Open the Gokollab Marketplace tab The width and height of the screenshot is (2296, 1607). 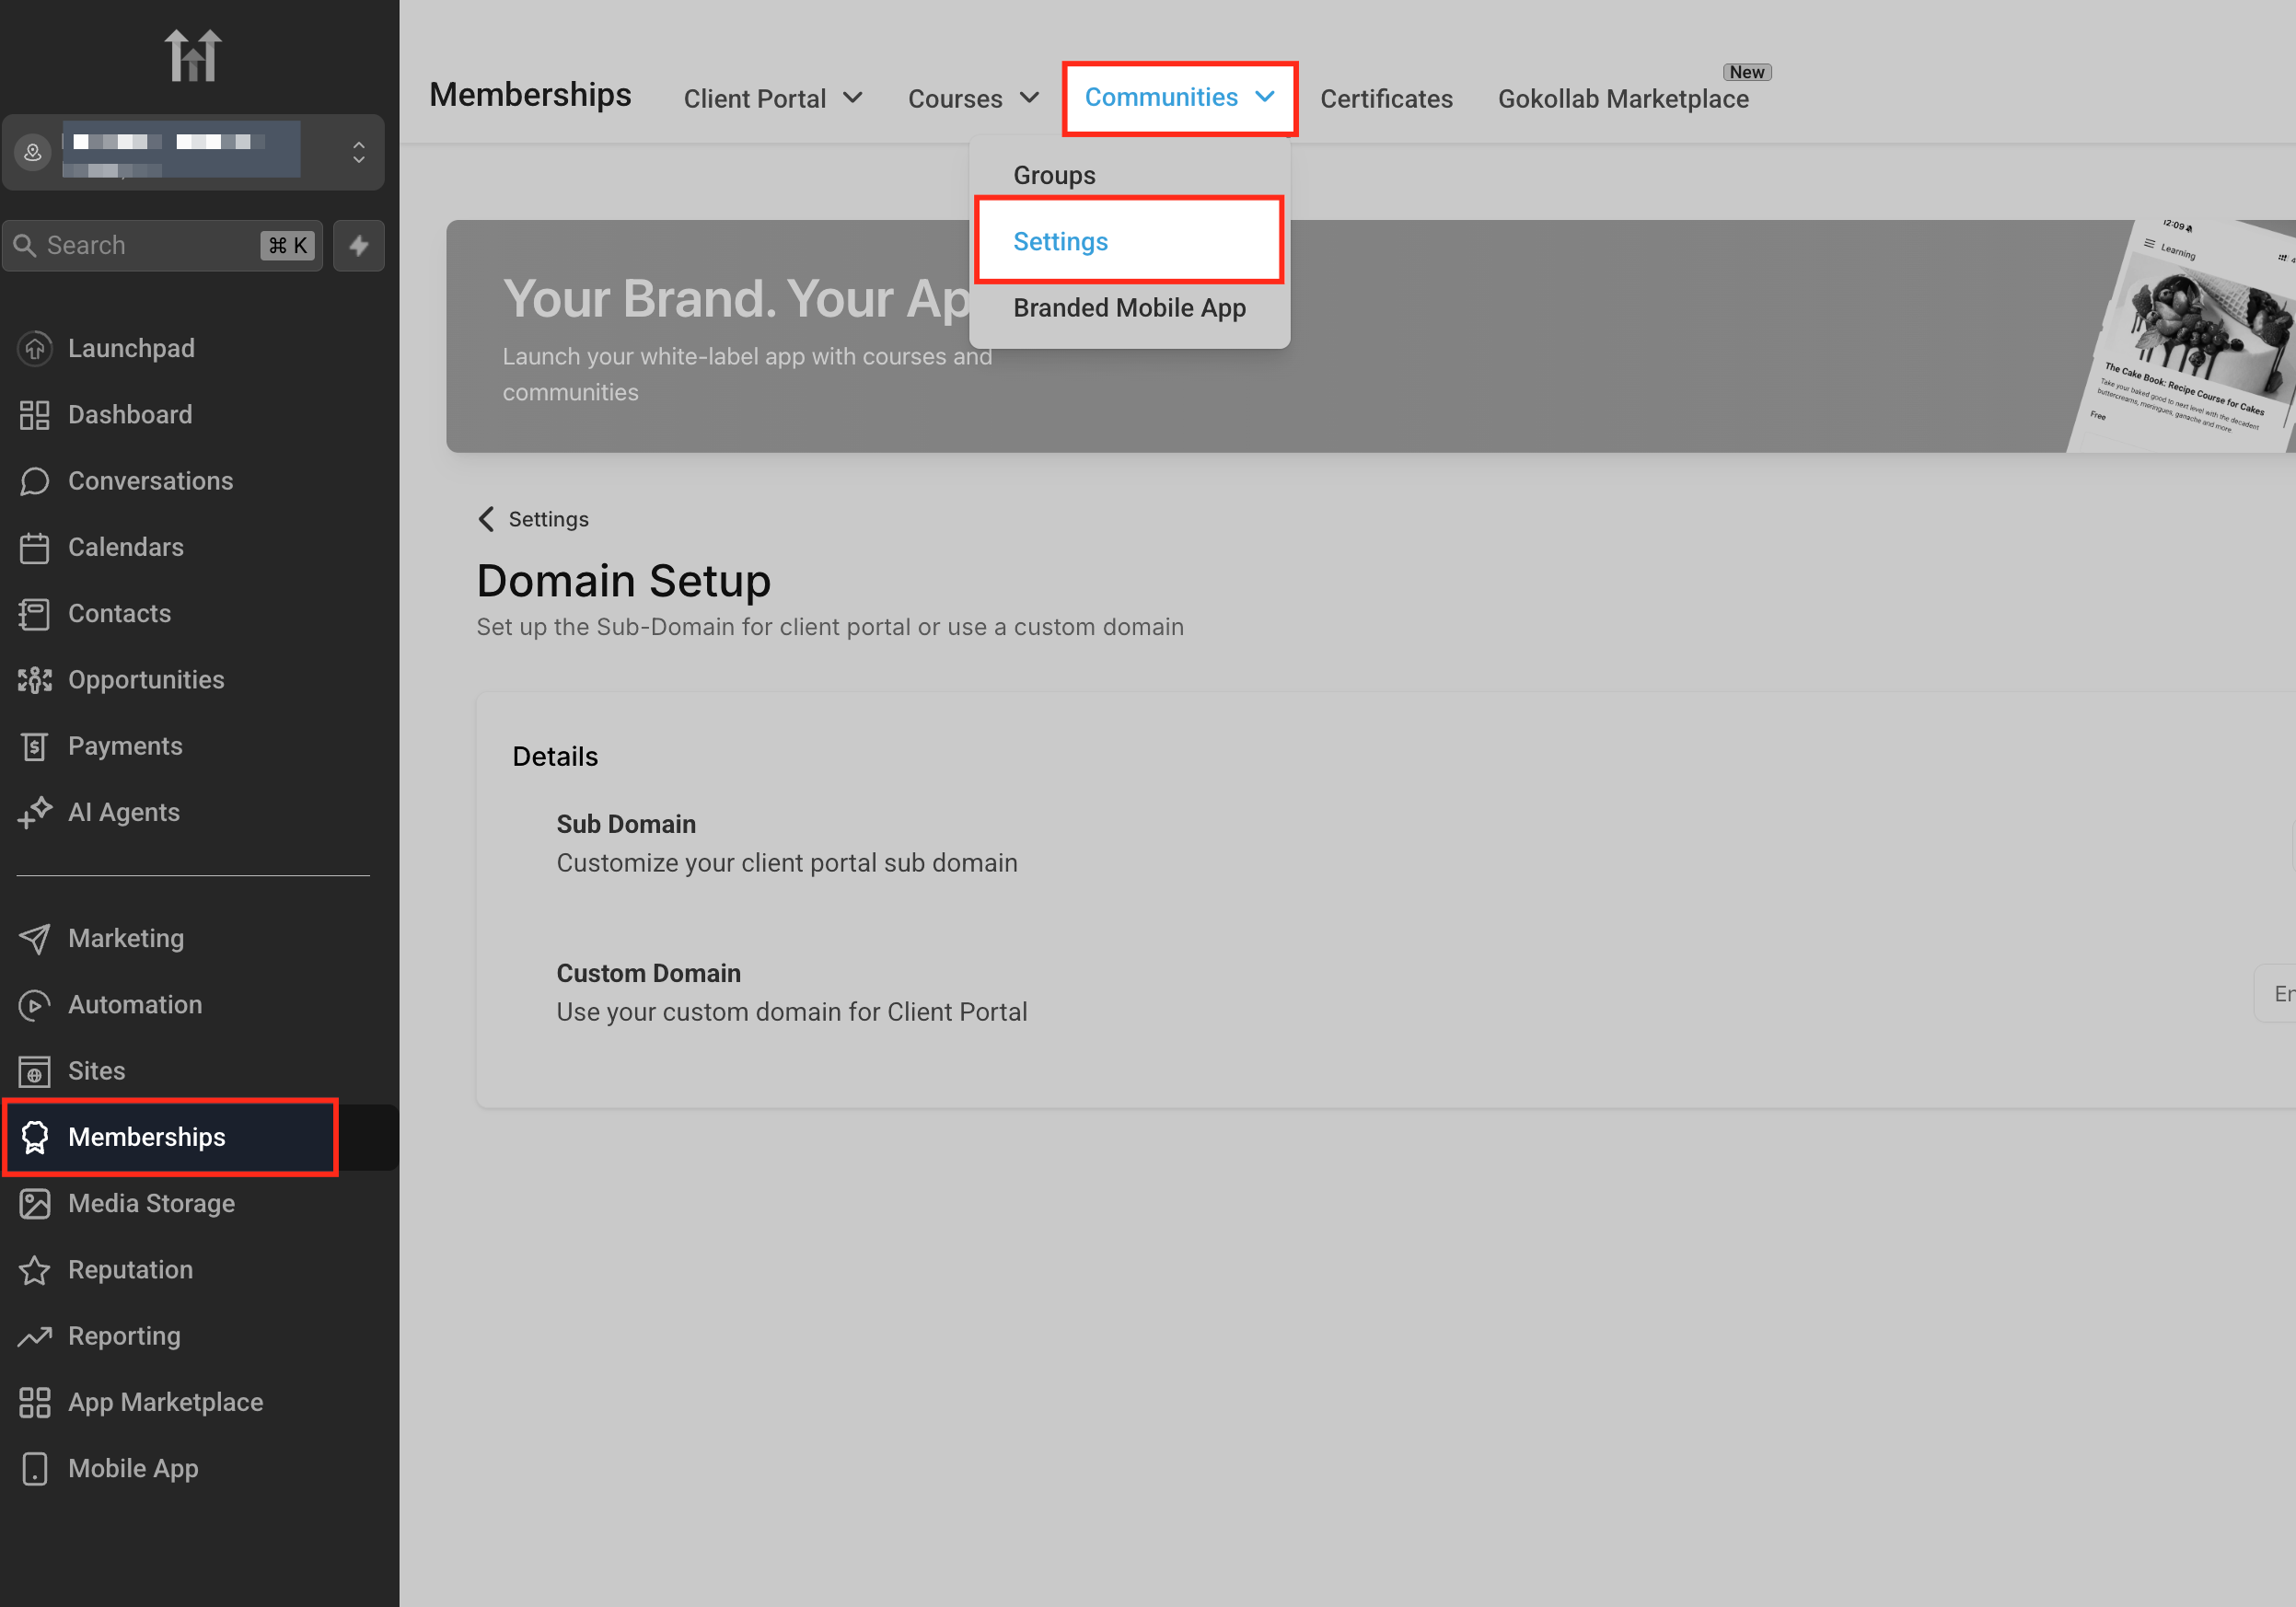coord(1622,98)
